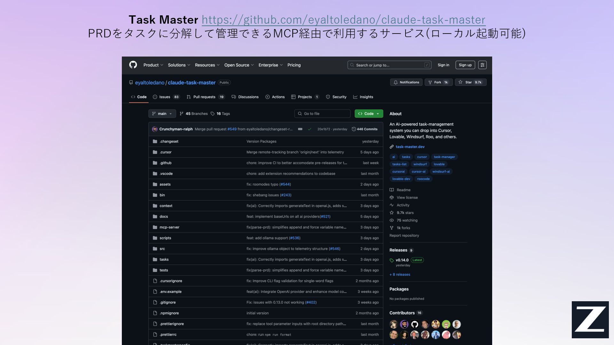Screen dimensions: 614x345
Task: Click the Fork button
Action: [x=438, y=82]
